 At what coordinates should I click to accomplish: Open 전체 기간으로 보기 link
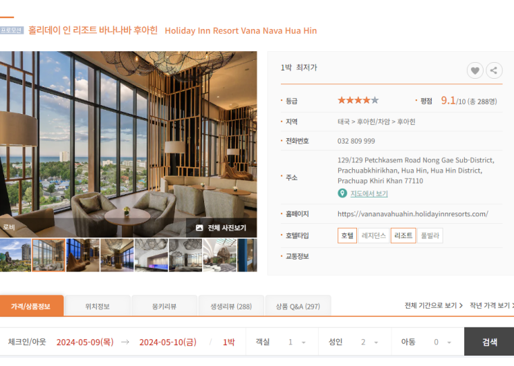[x=433, y=305]
